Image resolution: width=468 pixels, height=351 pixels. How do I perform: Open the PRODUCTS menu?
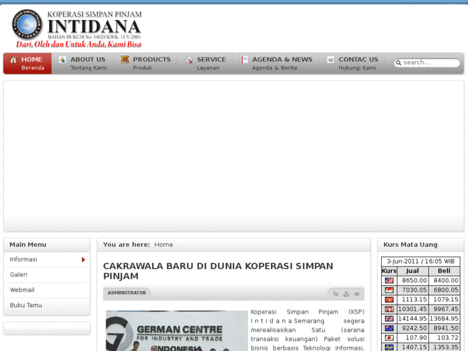pos(145,63)
